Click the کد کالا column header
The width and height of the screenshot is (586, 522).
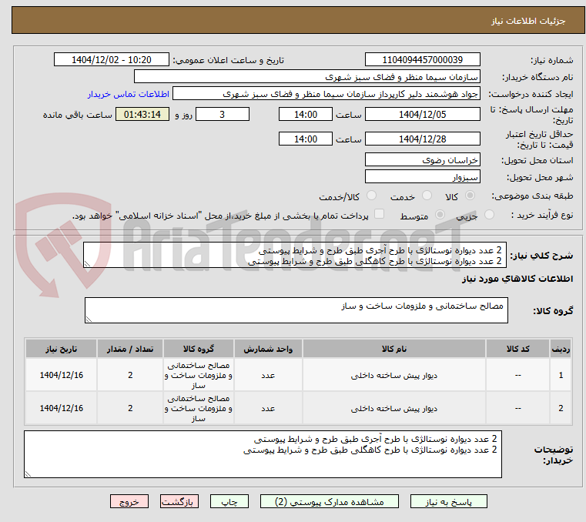click(517, 349)
